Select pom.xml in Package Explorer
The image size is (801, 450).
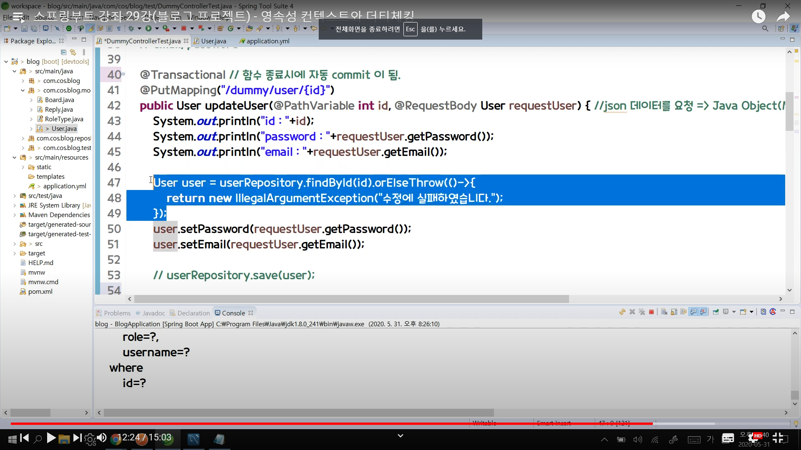(40, 292)
